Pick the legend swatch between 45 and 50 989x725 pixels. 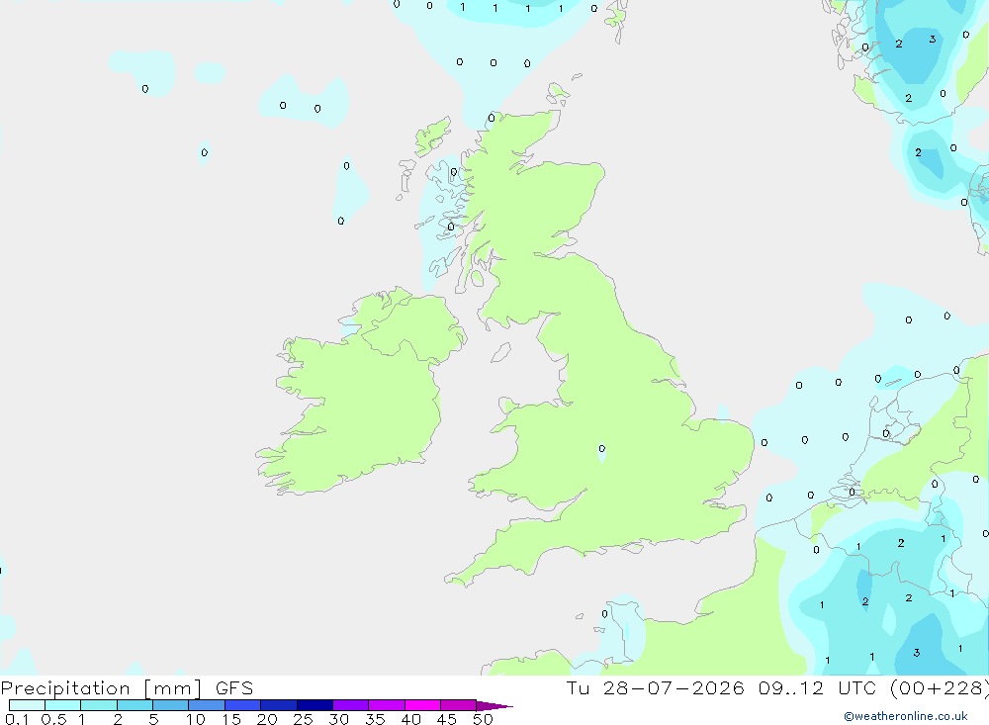[459, 705]
